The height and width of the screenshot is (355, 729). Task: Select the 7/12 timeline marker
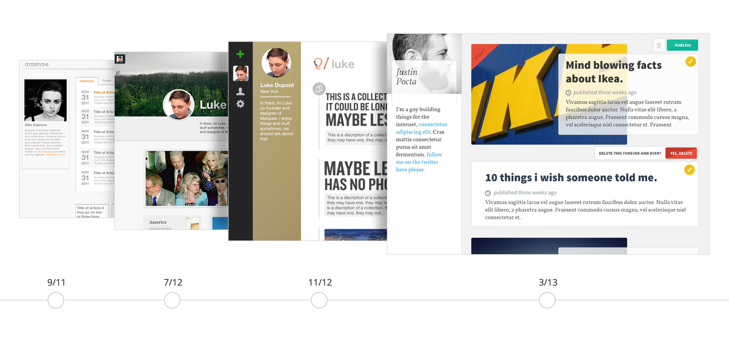(172, 300)
